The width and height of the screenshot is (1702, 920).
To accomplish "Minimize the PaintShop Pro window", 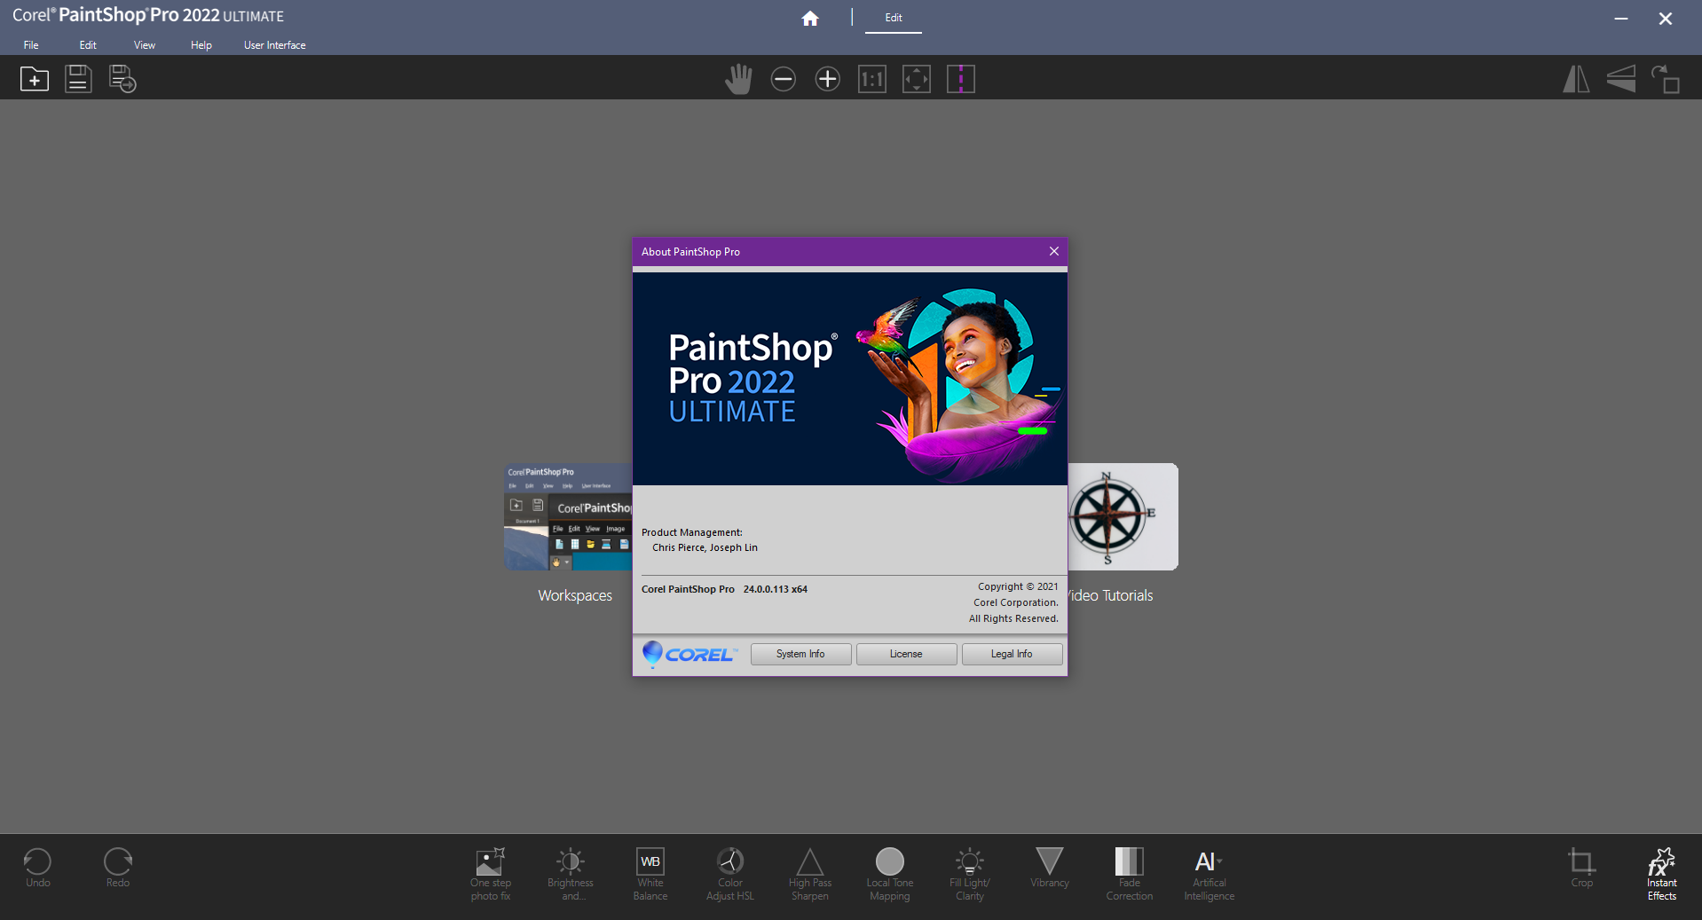I will [x=1621, y=19].
